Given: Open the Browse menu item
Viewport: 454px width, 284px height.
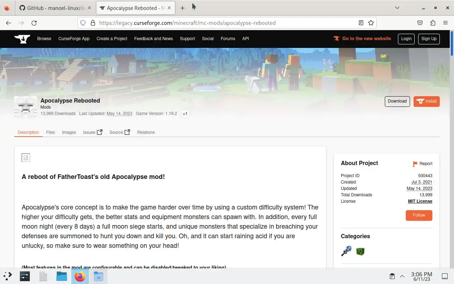Looking at the screenshot, I should pyautogui.click(x=44, y=39).
